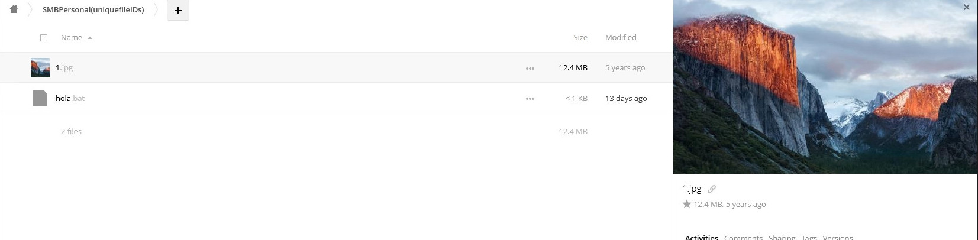Close the details sidebar
978x240 pixels.
966,8
